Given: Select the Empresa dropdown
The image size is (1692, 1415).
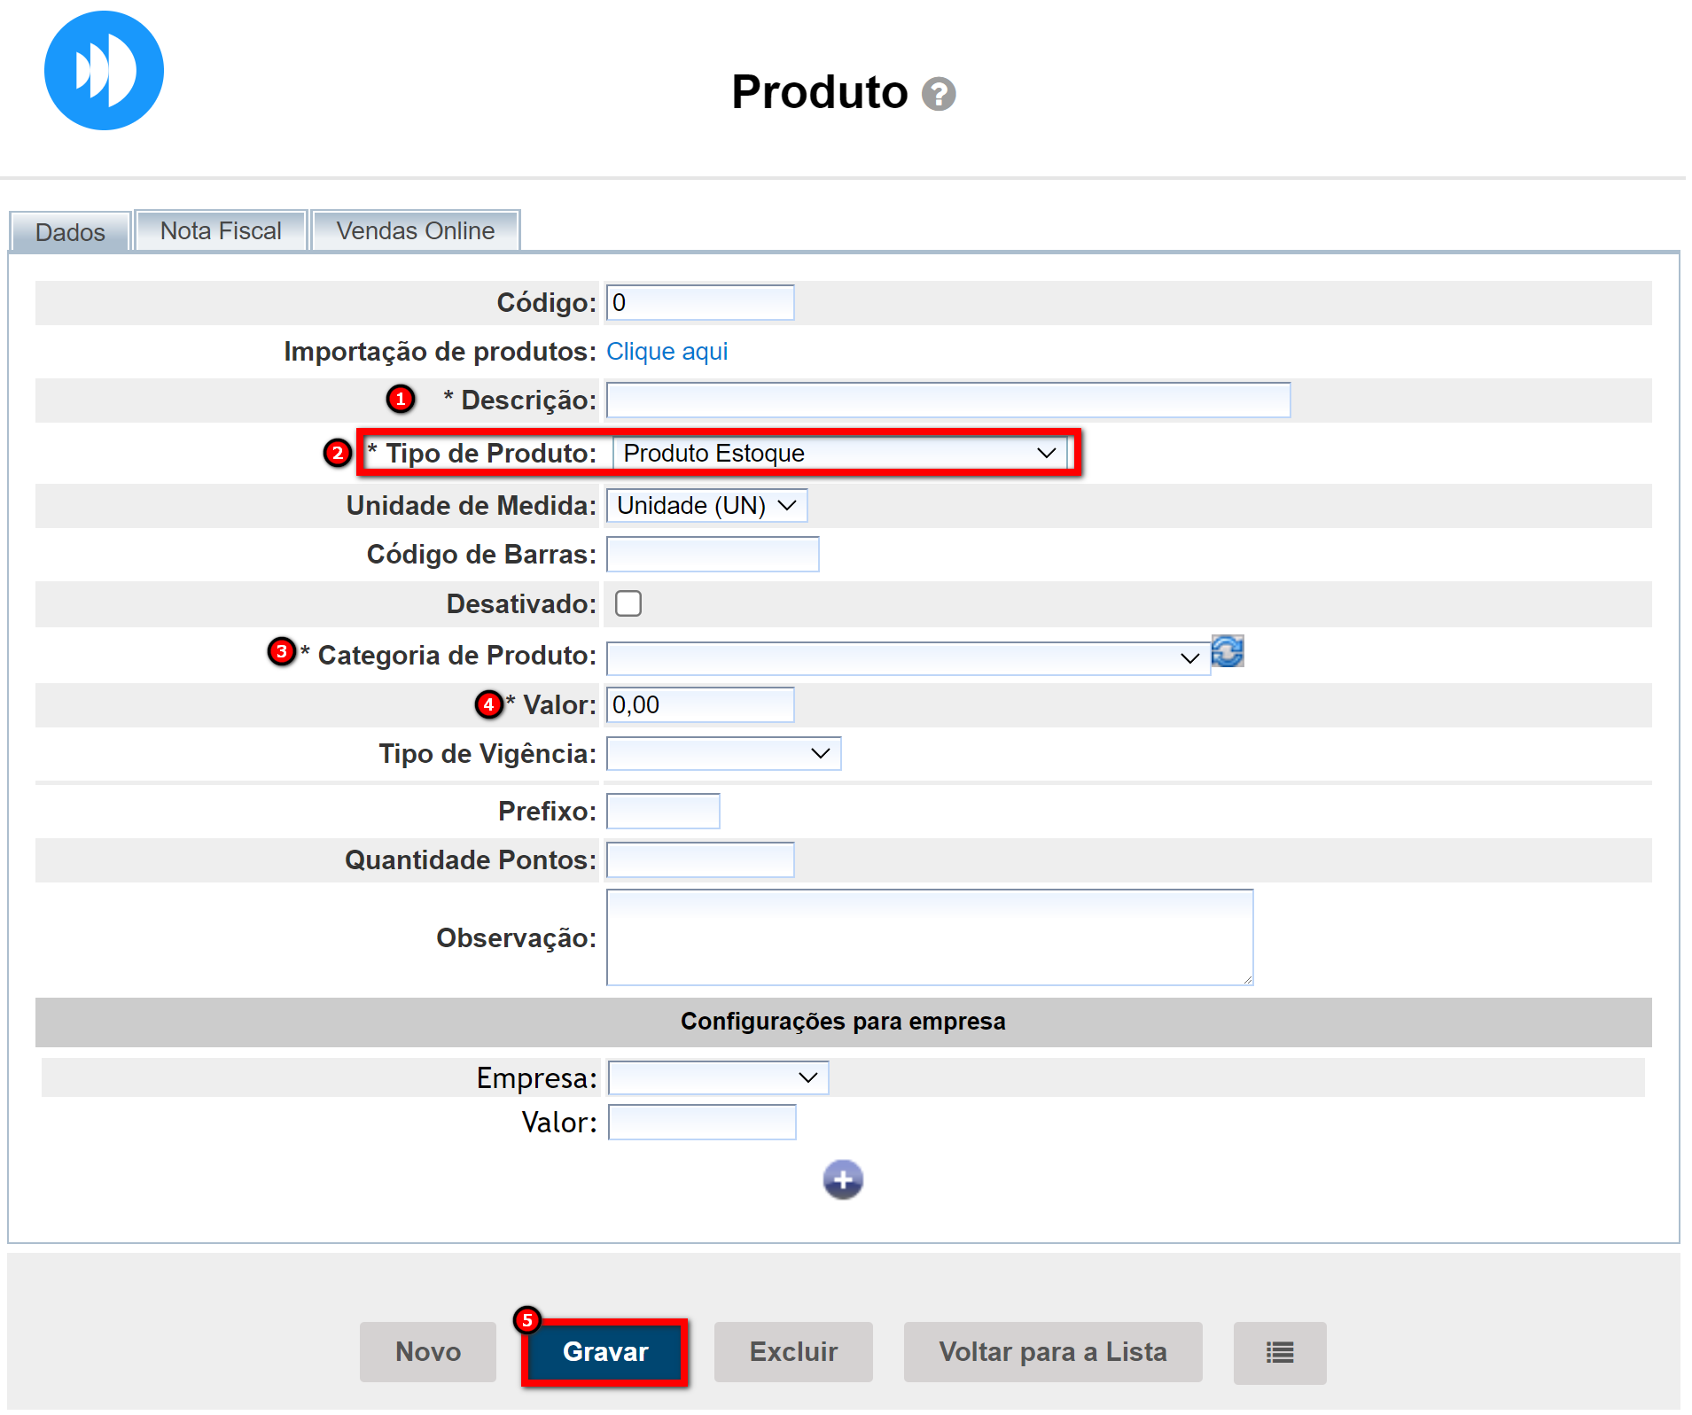Looking at the screenshot, I should [x=718, y=1077].
